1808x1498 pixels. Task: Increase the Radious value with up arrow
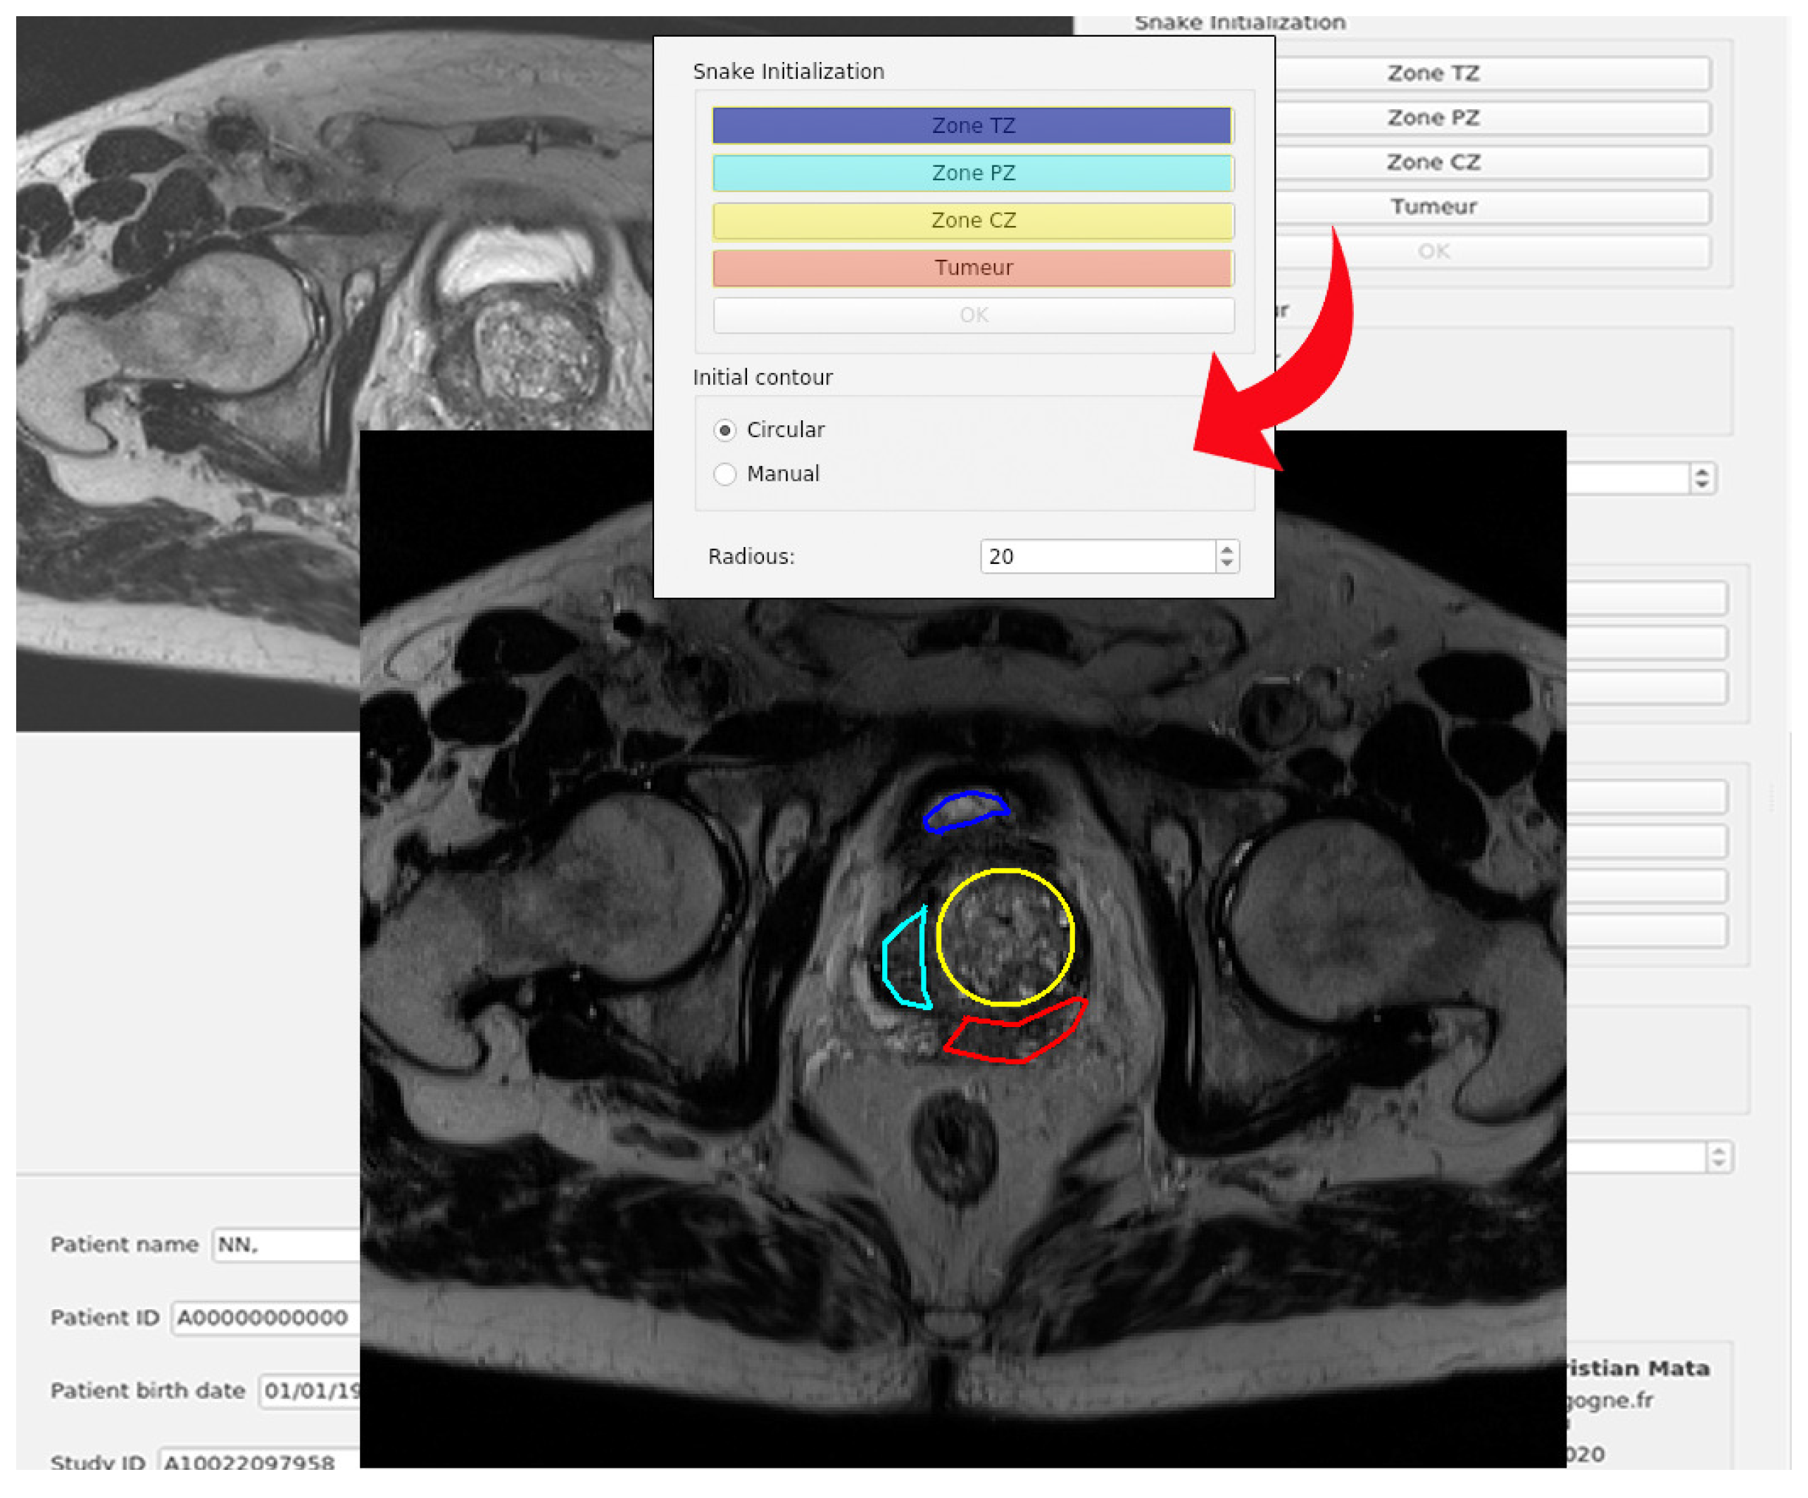1227,548
